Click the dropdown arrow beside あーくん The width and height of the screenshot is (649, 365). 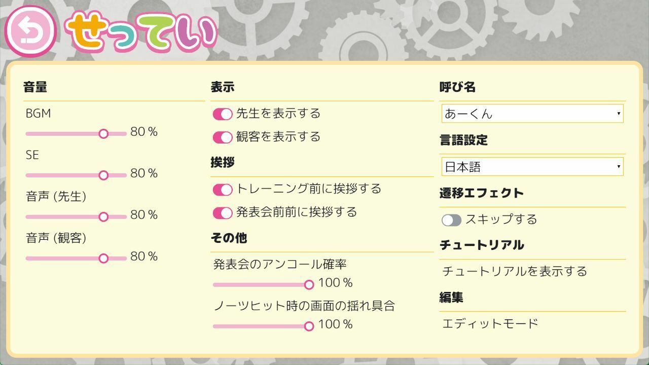point(619,114)
